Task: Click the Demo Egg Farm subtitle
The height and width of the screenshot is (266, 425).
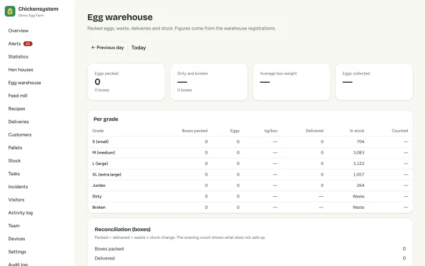Action: tap(31, 15)
